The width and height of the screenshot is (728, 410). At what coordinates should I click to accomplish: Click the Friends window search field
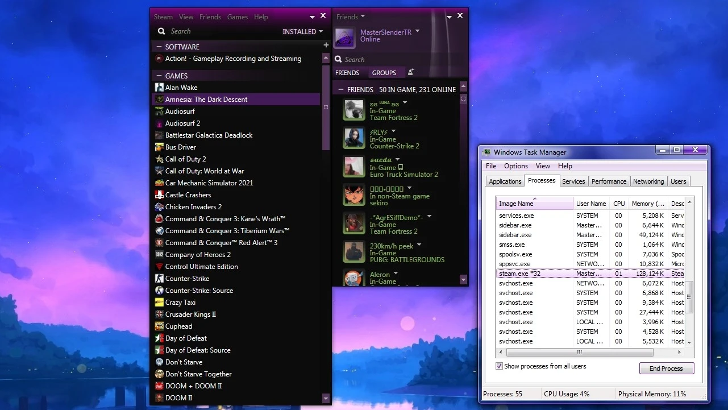(x=400, y=60)
